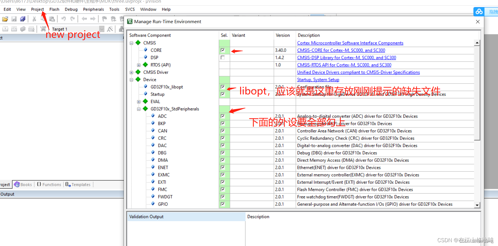
Task: Open the Peripherals menu
Action: [93, 9]
